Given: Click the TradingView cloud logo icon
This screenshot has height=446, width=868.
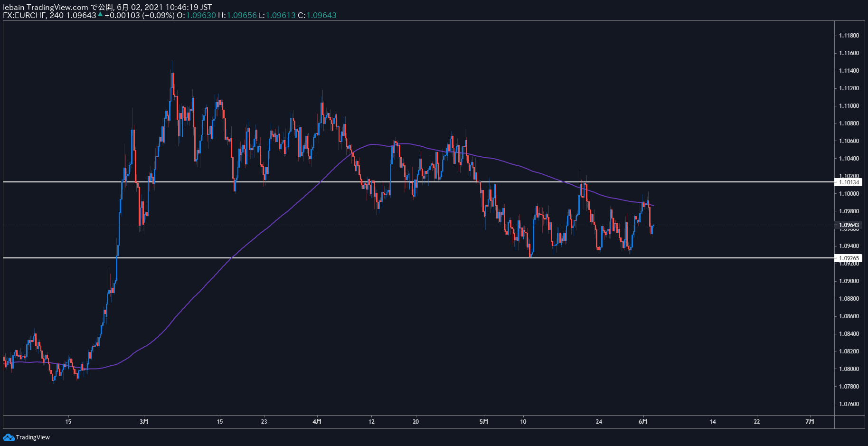Looking at the screenshot, I should [x=9, y=437].
